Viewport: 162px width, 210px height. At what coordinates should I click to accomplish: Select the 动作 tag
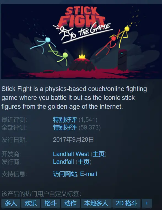click(x=71, y=203)
